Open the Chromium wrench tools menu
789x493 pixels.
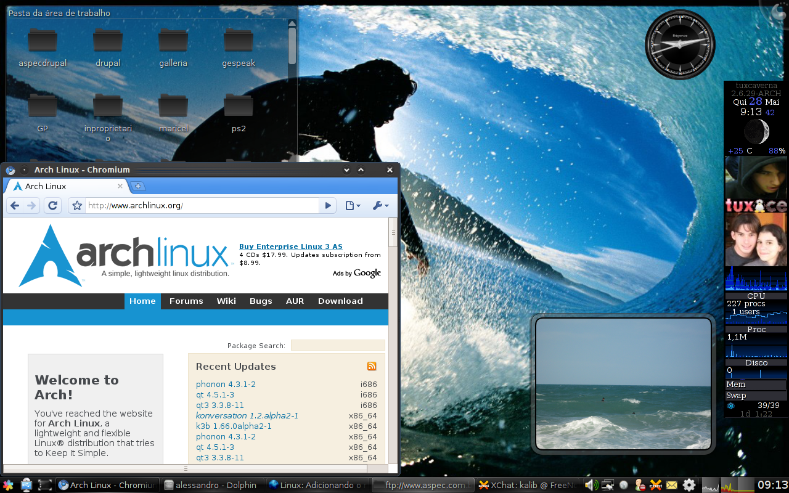click(378, 205)
